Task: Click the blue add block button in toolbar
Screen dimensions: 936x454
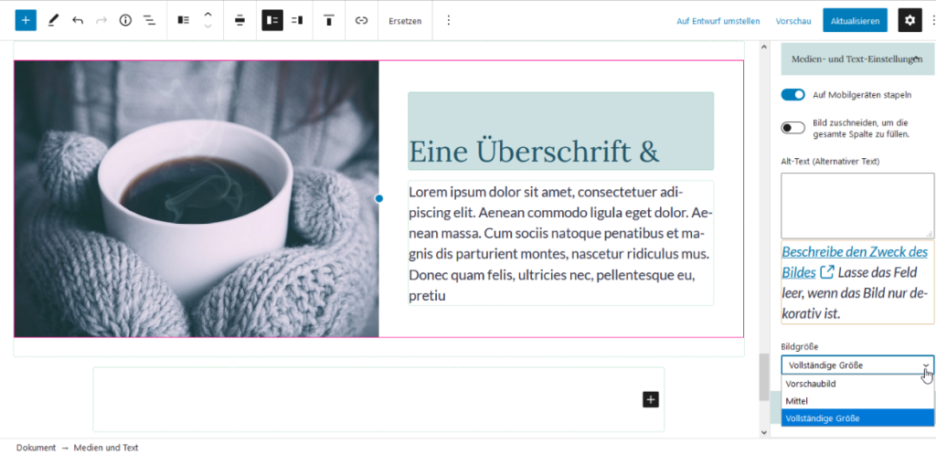Action: pyautogui.click(x=26, y=20)
